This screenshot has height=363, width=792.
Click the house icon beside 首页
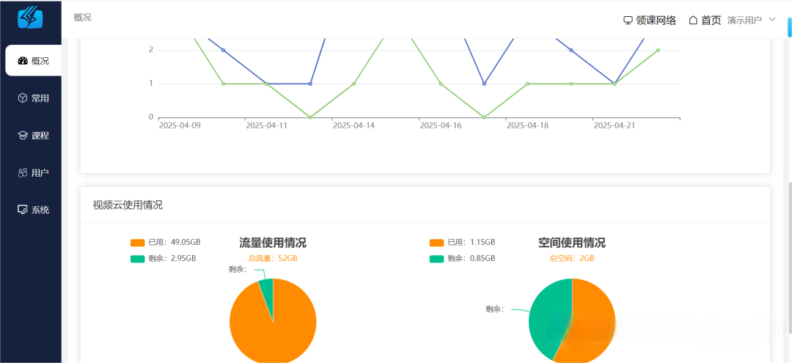click(694, 21)
